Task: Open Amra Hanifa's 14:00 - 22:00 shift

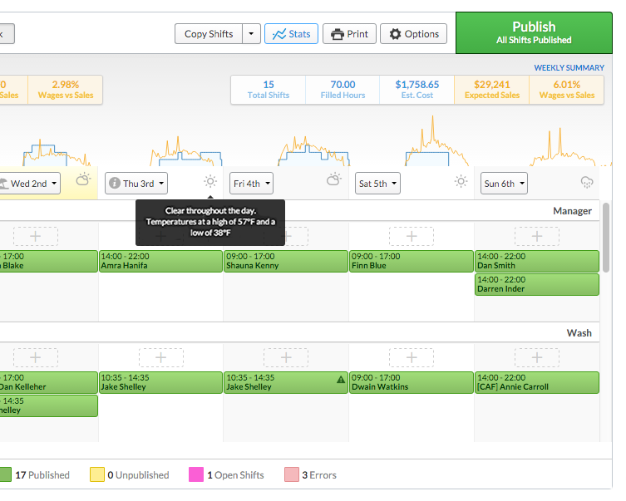Action: (x=160, y=262)
